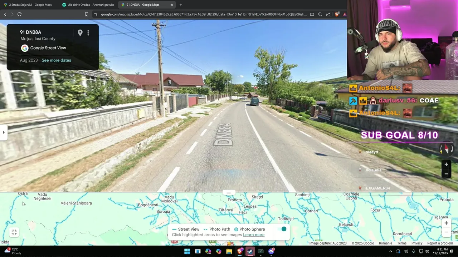Open the three-dot menu in info card
This screenshot has height=257, width=458.
tap(88, 33)
